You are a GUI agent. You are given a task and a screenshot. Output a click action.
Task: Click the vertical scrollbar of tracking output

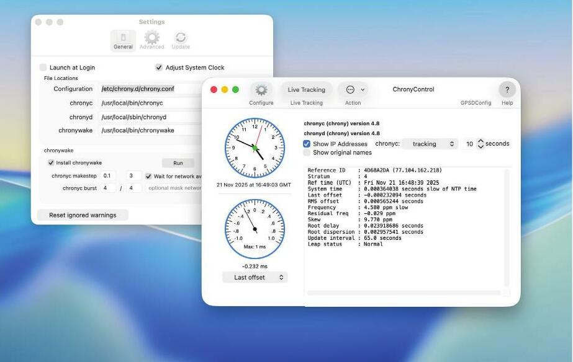507,227
